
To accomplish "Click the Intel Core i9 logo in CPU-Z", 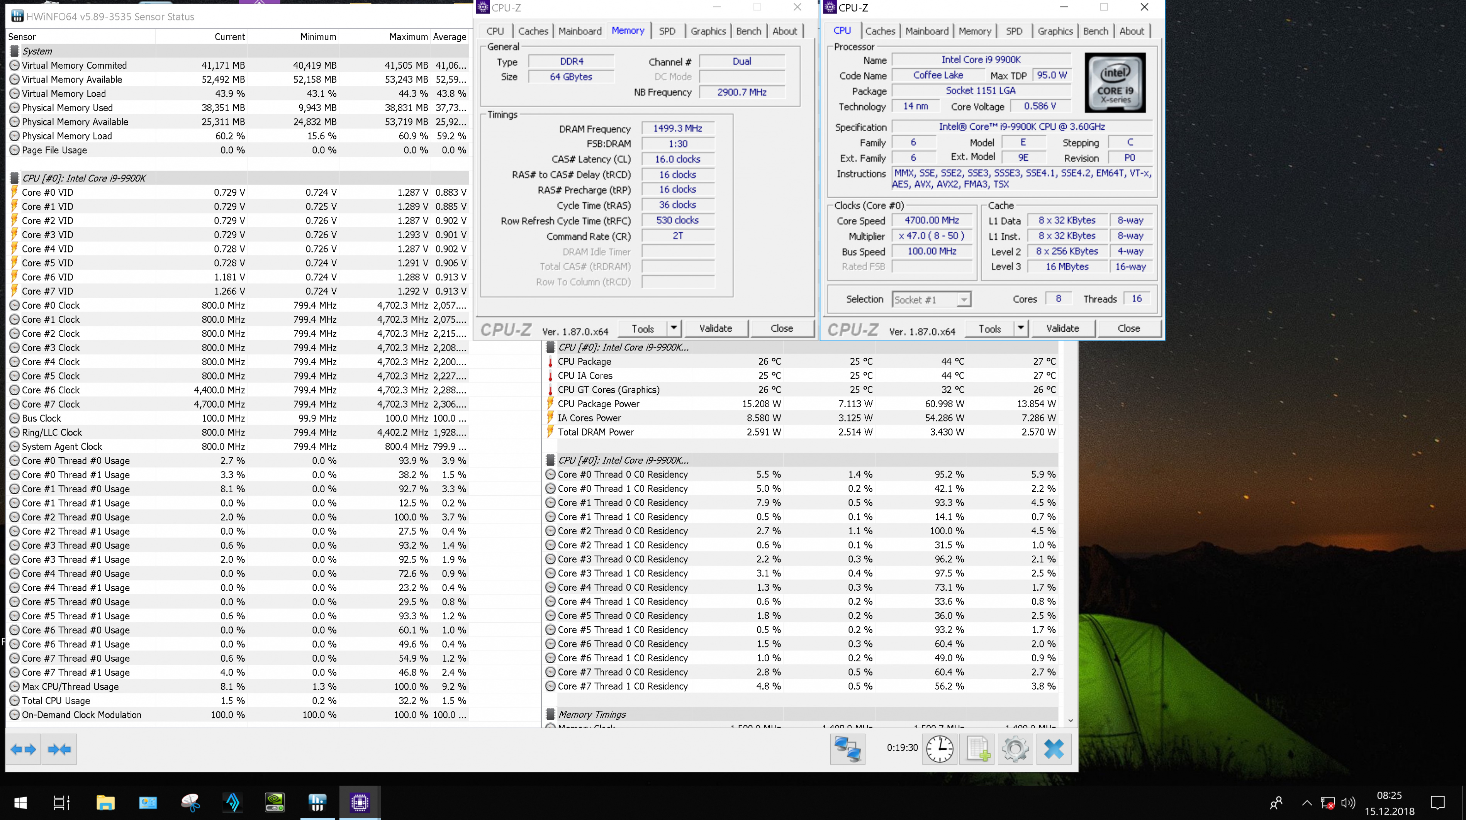I will [x=1115, y=83].
